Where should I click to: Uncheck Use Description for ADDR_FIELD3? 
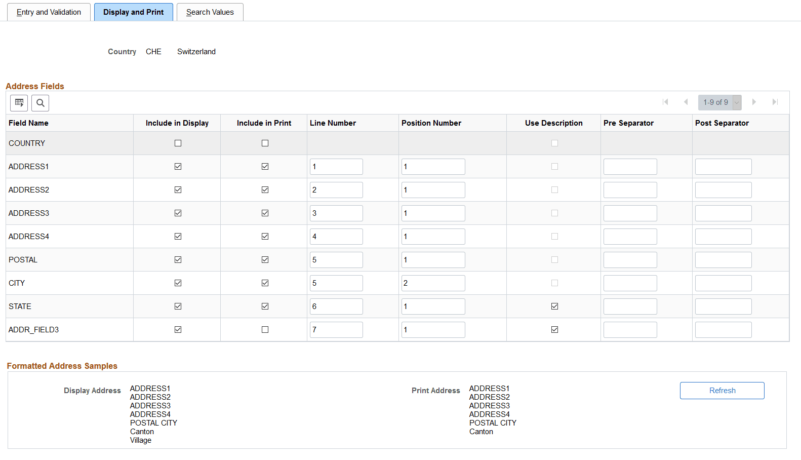pyautogui.click(x=554, y=330)
